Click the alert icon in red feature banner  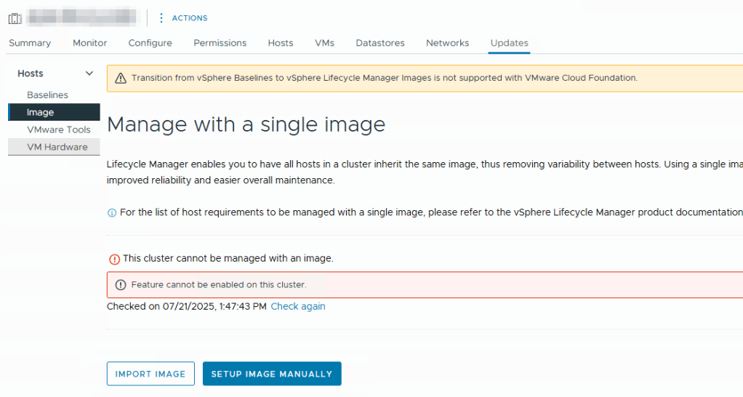121,285
